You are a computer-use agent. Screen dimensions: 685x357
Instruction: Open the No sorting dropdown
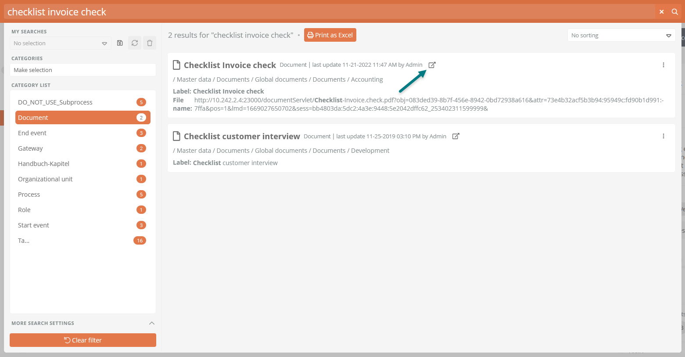(x=621, y=35)
